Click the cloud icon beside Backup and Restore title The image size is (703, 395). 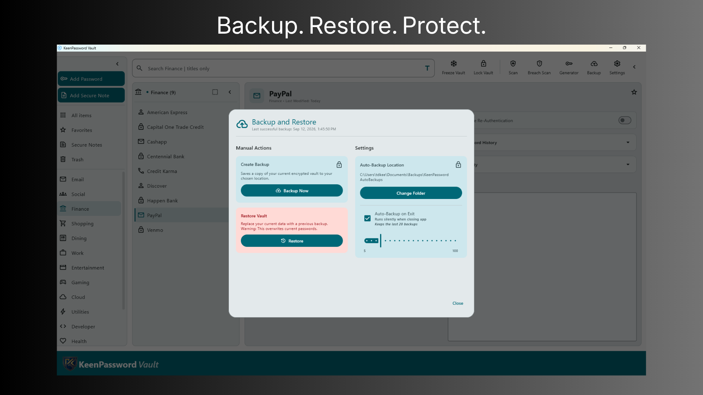pyautogui.click(x=242, y=125)
